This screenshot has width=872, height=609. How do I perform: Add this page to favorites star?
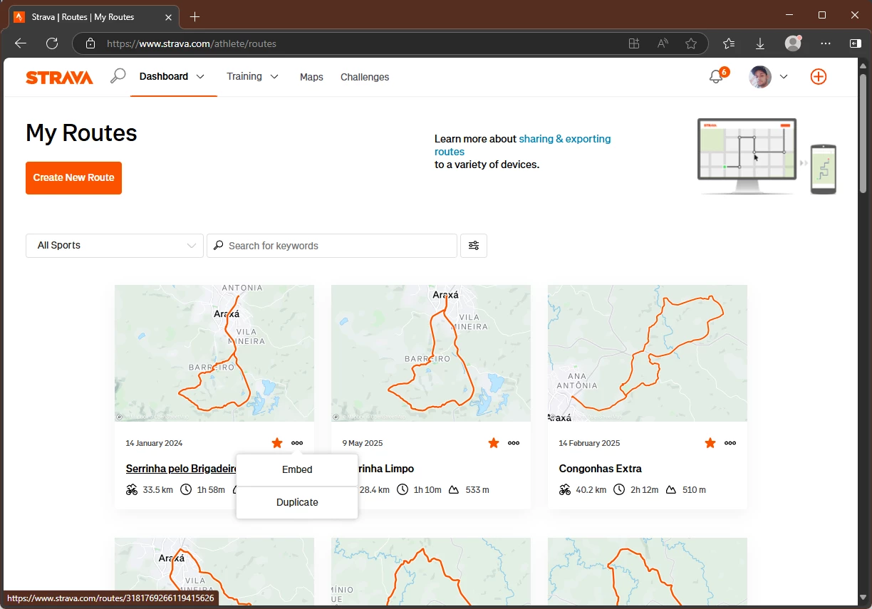(691, 43)
